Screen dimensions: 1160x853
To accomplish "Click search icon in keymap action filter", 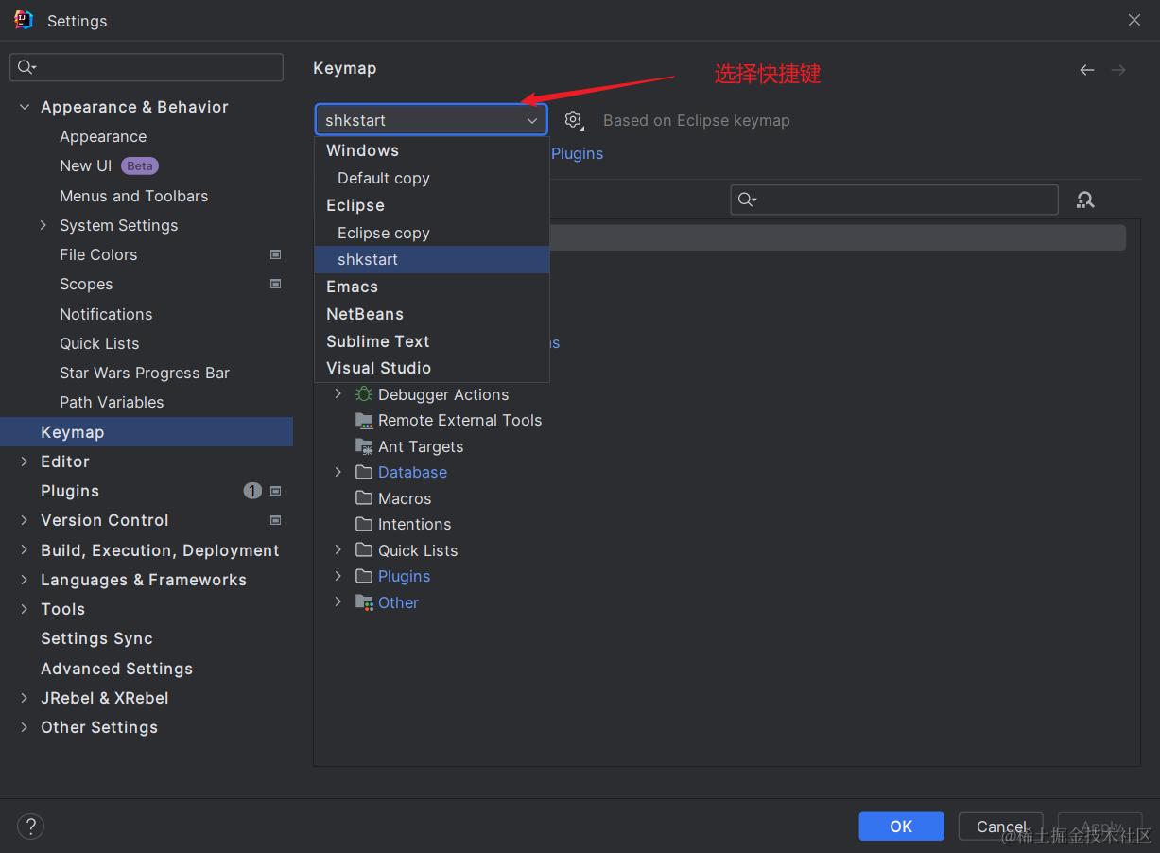I will (747, 200).
